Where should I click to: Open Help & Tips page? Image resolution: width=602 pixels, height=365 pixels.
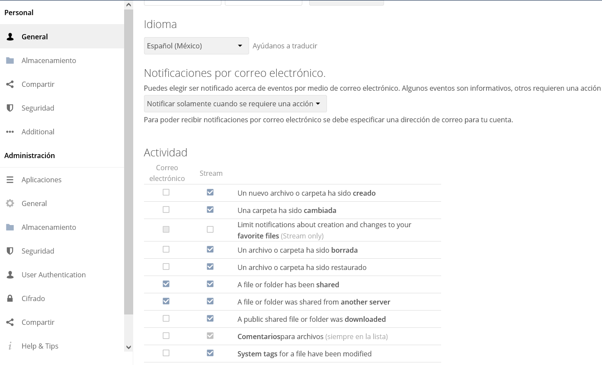[62, 346]
